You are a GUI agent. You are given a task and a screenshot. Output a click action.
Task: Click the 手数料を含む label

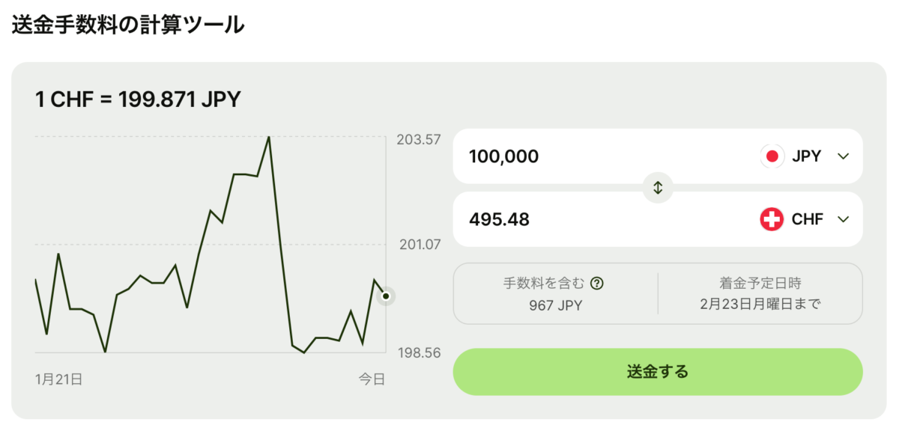(x=543, y=284)
